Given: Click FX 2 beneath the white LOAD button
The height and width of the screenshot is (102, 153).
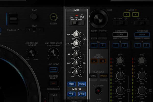Looking at the screenshot, I should tap(125, 45).
